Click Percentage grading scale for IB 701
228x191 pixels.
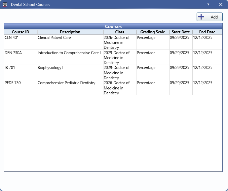(x=146, y=68)
